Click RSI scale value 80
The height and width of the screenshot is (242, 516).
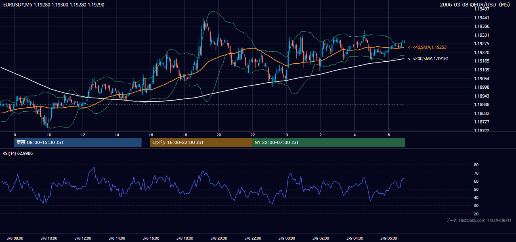[x=476, y=165]
